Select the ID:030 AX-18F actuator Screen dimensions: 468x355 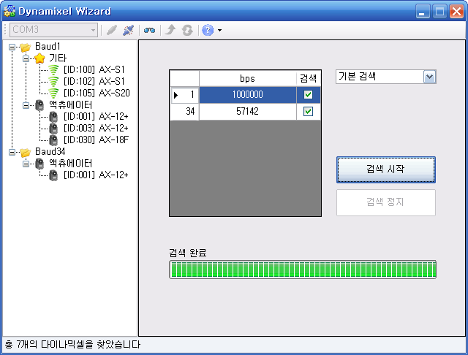[94, 140]
